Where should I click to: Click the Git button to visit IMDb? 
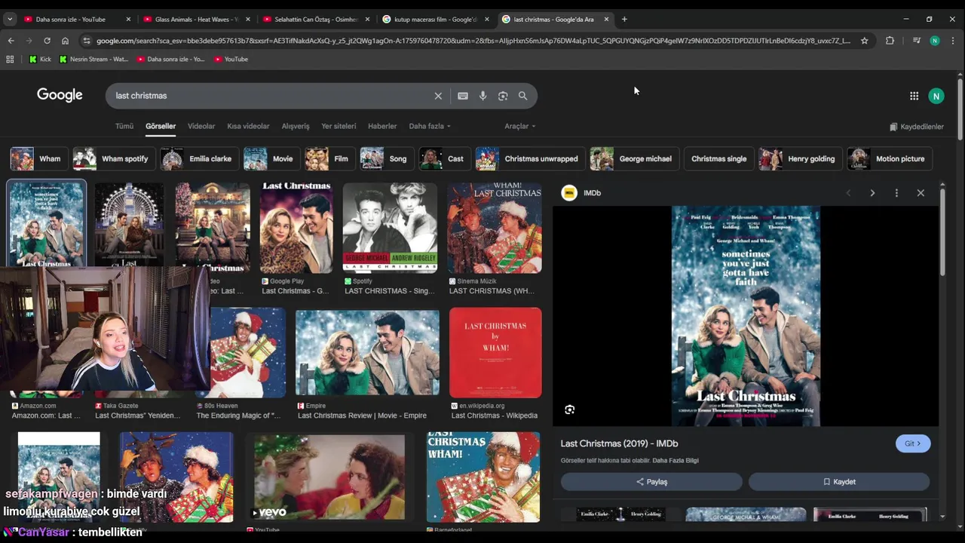[x=913, y=443]
